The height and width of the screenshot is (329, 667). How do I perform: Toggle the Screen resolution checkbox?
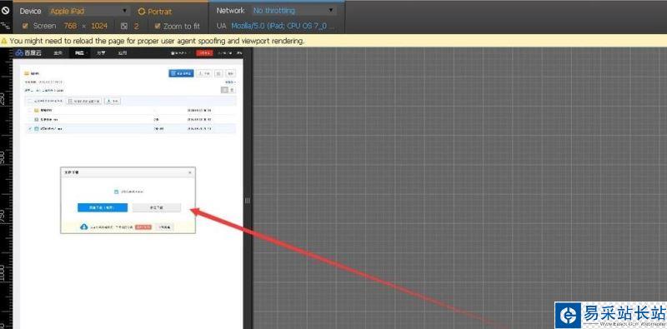pyautogui.click(x=25, y=26)
